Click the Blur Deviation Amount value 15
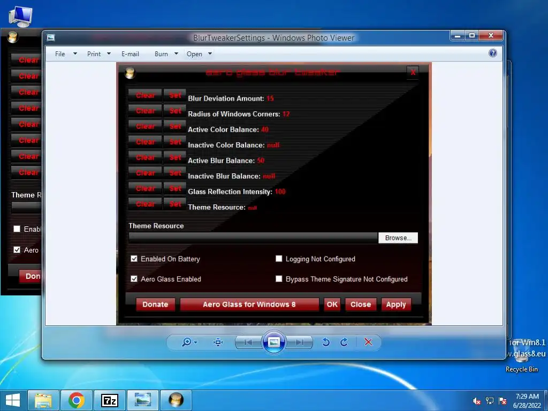 pos(270,98)
